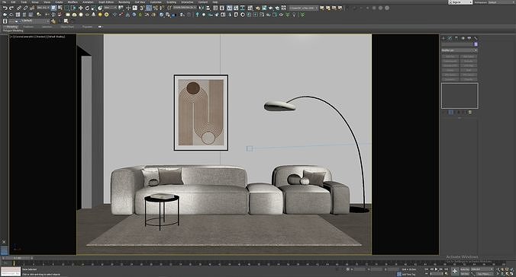Open the render preset dropdown on toolbar

pyautogui.click(x=303, y=8)
